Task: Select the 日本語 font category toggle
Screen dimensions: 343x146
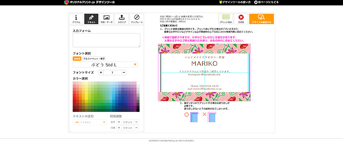Action: pos(77,59)
